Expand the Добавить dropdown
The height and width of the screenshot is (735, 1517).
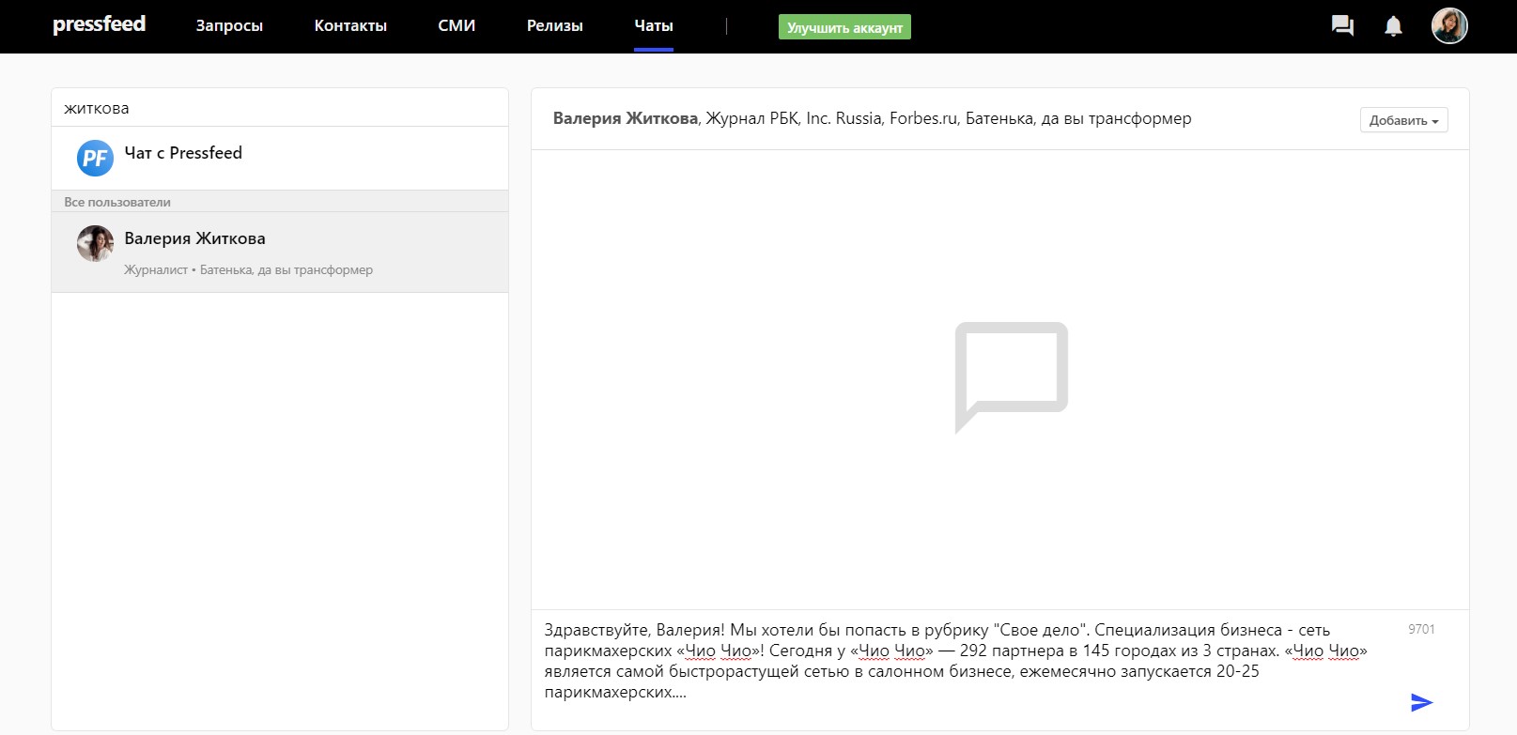click(1403, 120)
